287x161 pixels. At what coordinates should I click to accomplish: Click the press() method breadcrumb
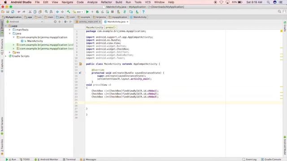[x=111, y=27]
